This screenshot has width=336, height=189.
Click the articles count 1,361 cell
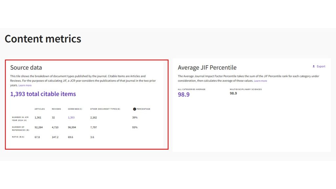tap(38, 117)
